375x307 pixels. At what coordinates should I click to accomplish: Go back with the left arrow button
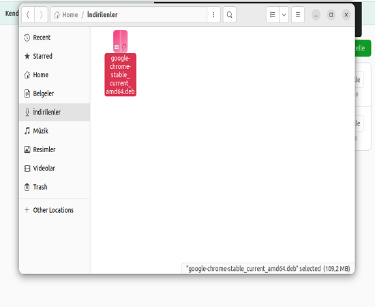click(28, 15)
